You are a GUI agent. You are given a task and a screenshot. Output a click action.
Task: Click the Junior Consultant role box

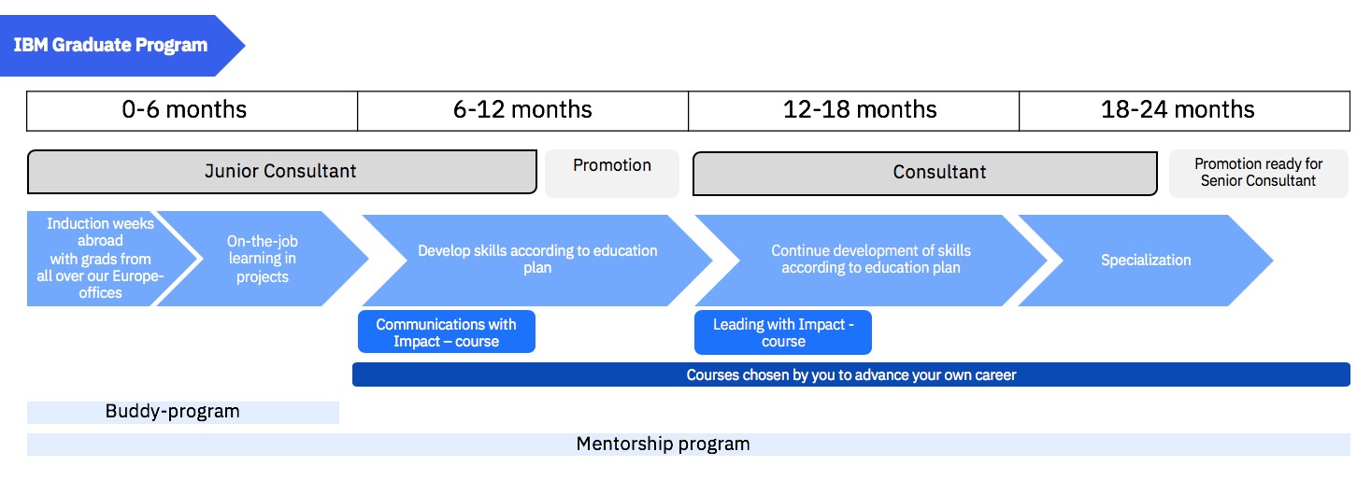[281, 172]
